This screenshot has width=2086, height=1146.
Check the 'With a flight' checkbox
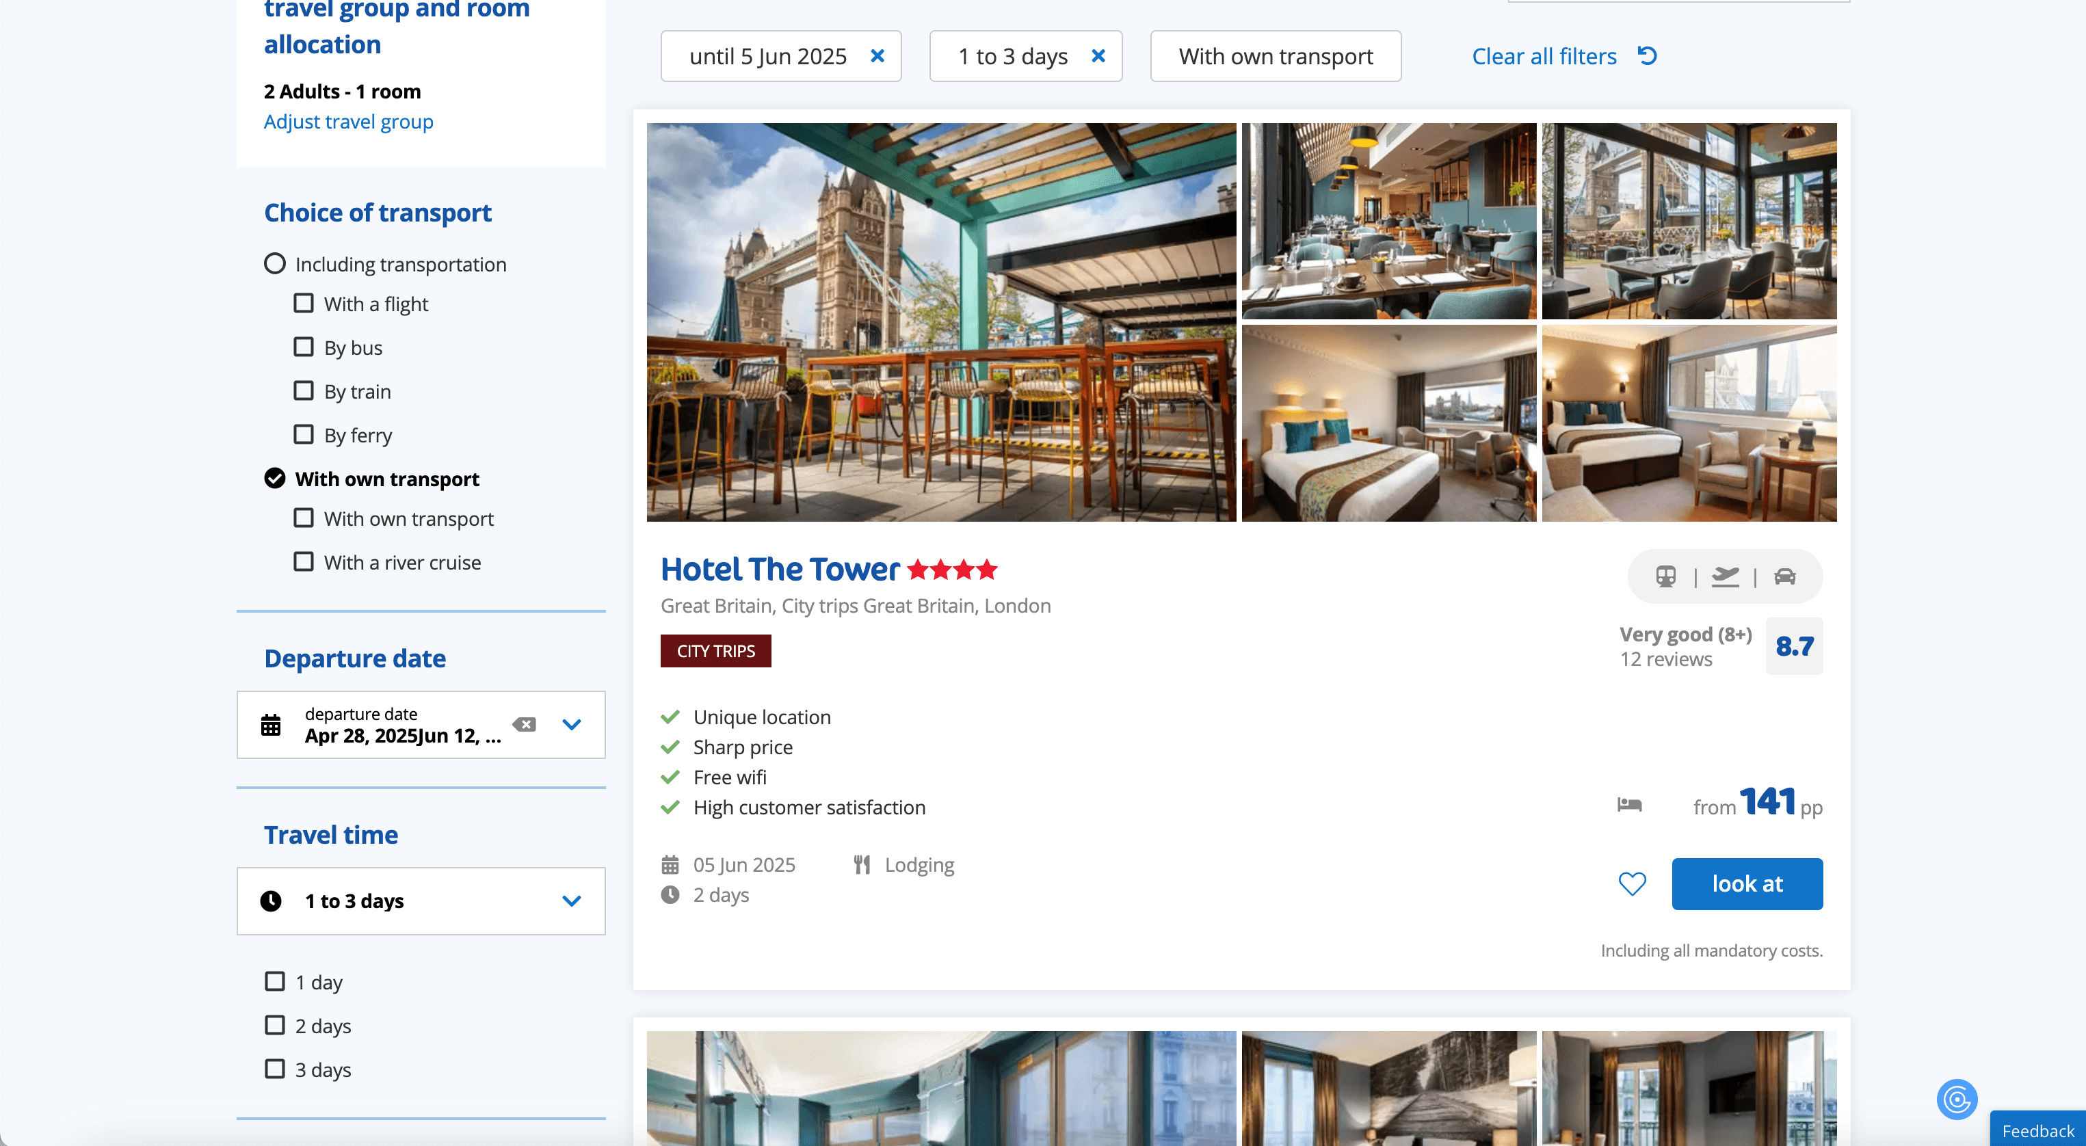(304, 304)
